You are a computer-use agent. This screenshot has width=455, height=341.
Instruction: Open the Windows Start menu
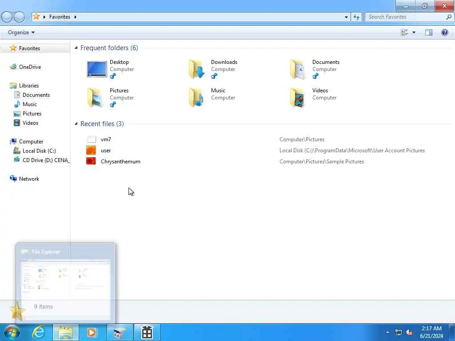[12, 332]
